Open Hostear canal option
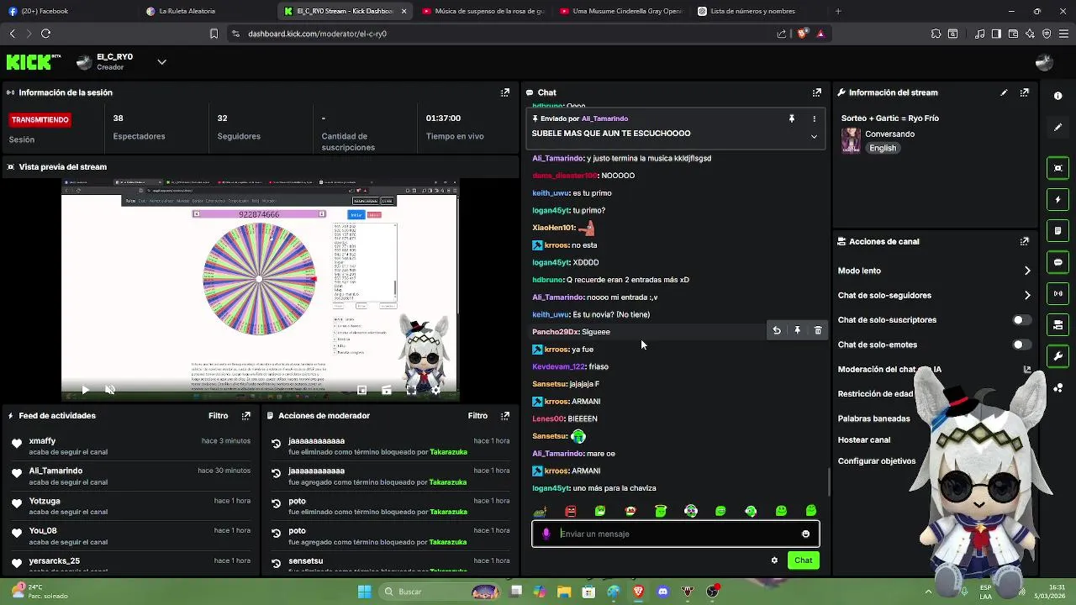Screen dimensions: 1076x605 tap(863, 439)
